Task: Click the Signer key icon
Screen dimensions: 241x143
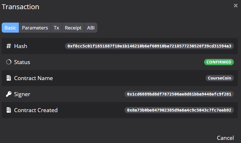Action: [9, 94]
